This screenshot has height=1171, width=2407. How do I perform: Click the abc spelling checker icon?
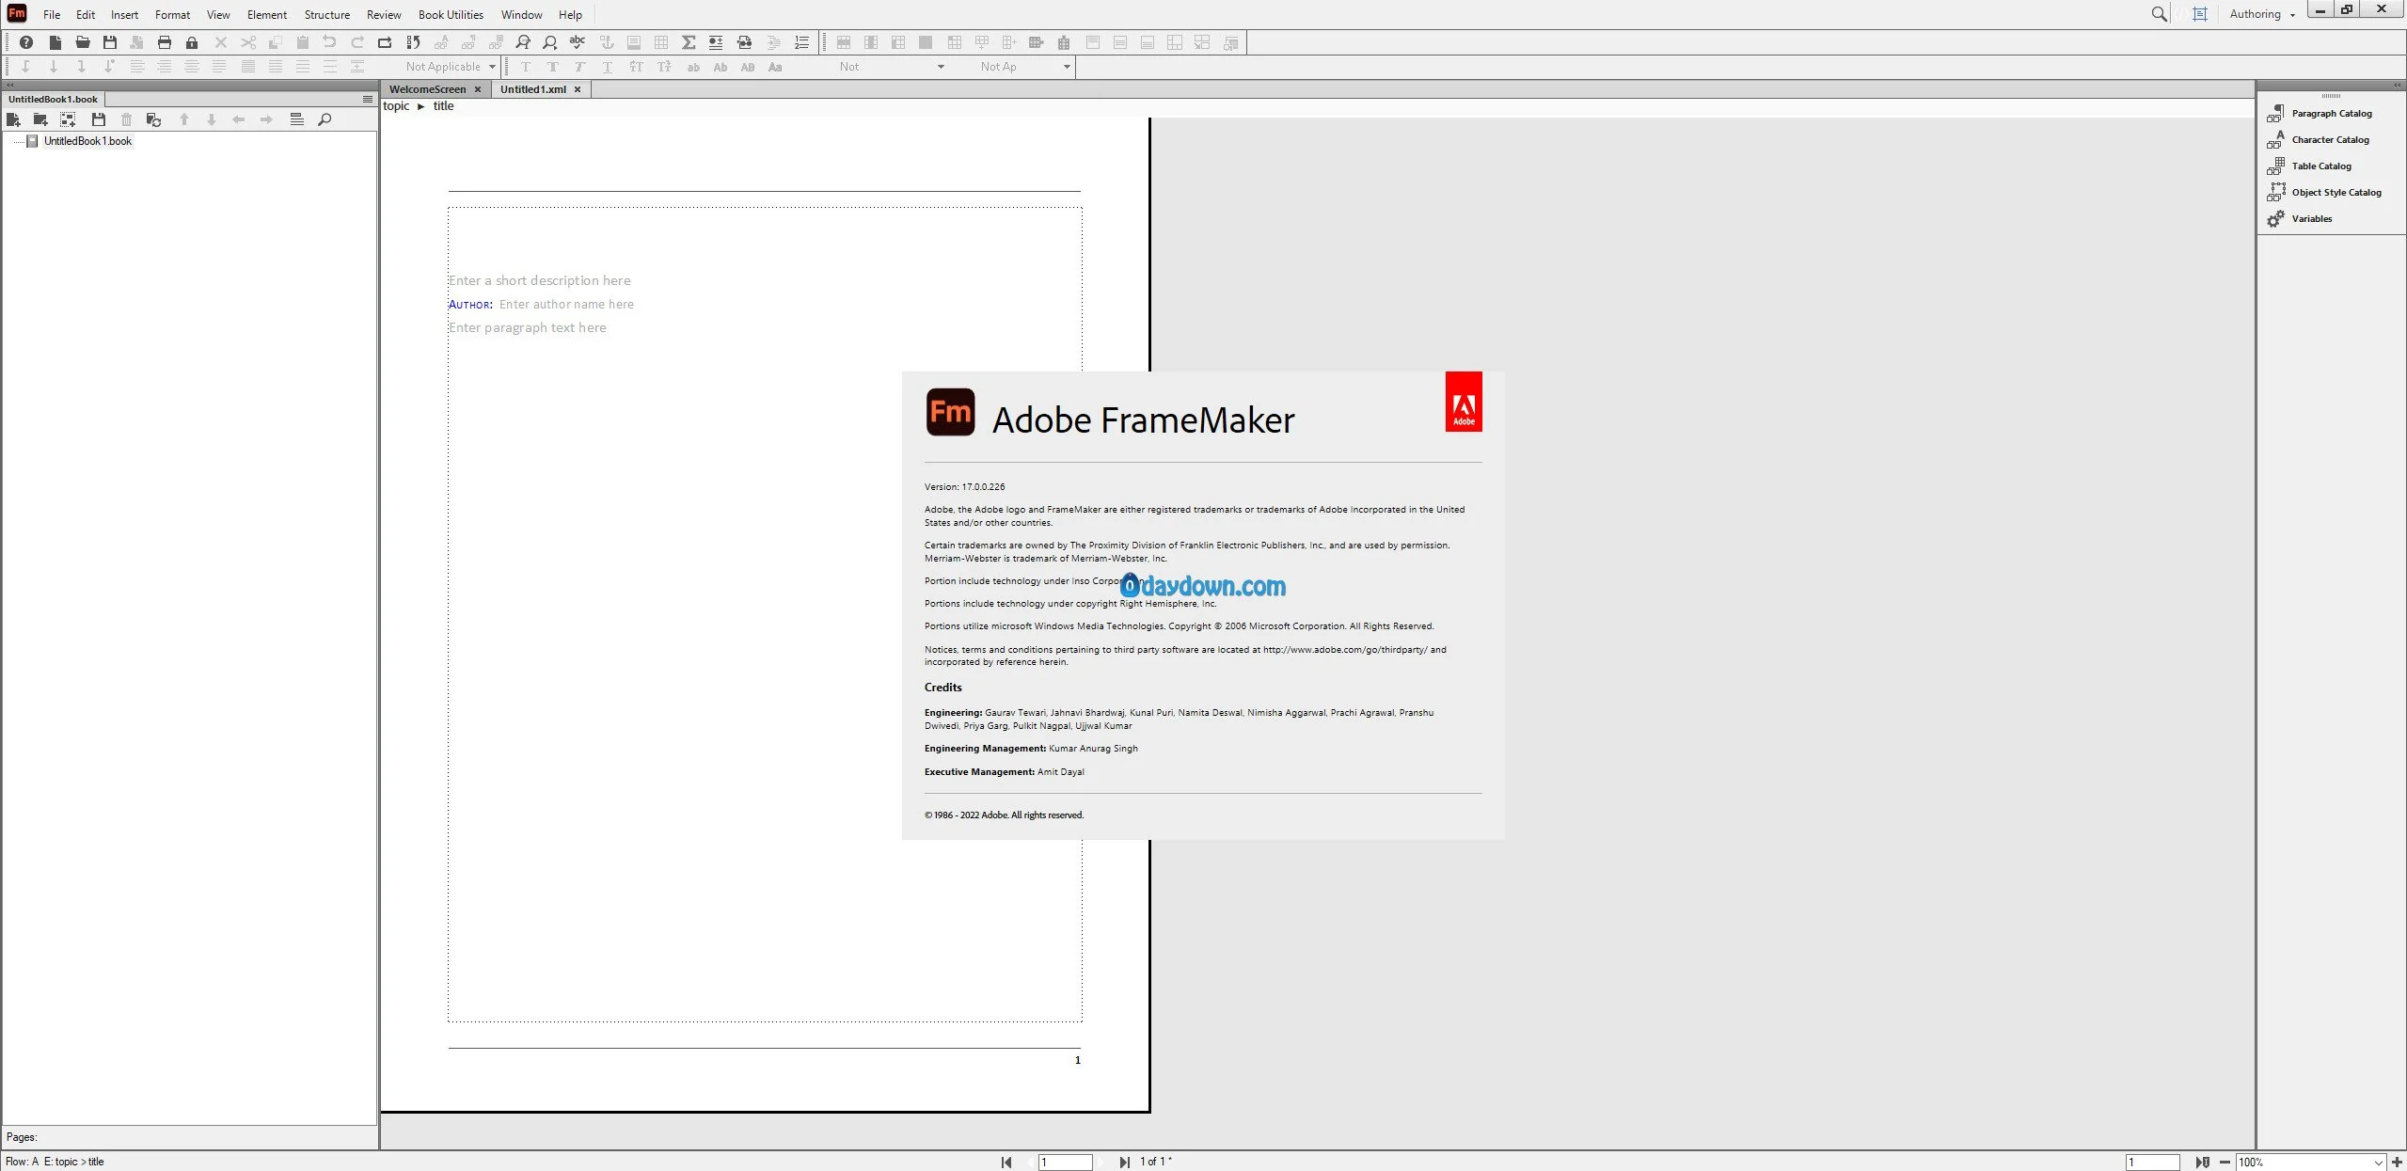pos(578,42)
